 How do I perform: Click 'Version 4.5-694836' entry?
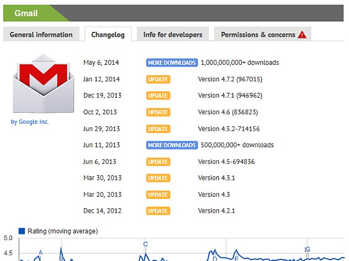pyautogui.click(x=226, y=162)
